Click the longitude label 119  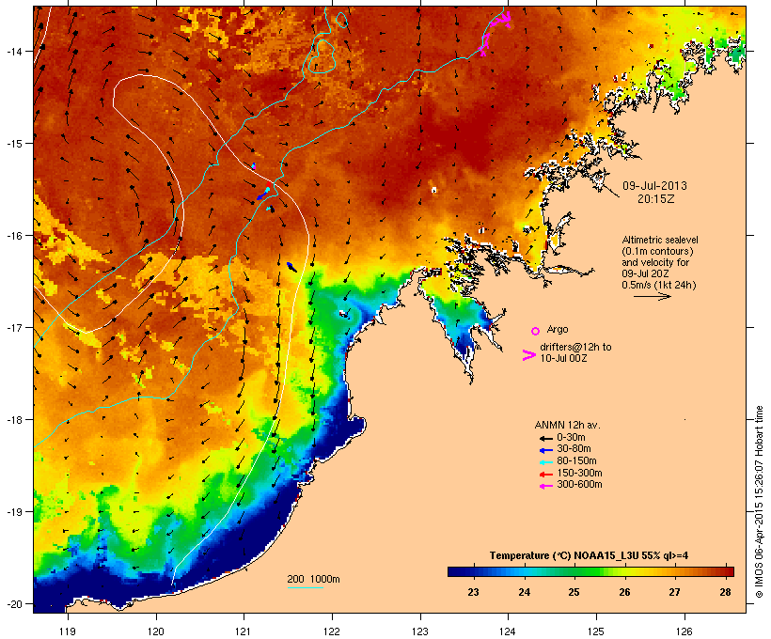68,631
